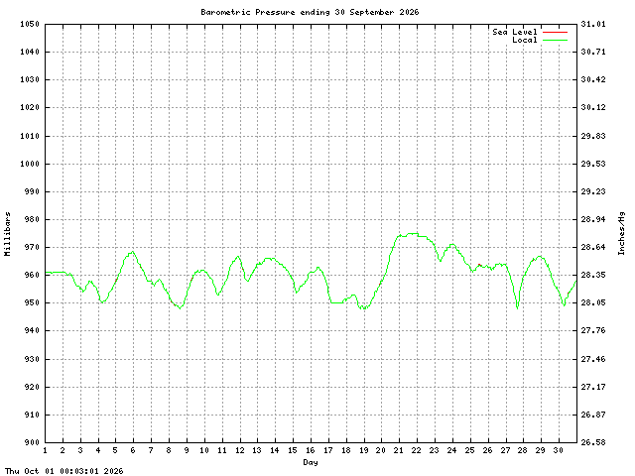Screen dimensions: 635x476
Task: Click day 30 on the x-axis
Action: click(x=558, y=450)
